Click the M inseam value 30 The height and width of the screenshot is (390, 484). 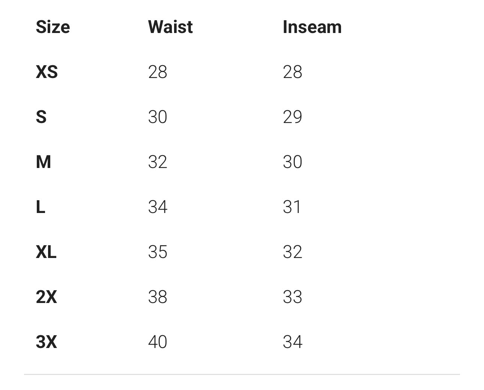(292, 162)
